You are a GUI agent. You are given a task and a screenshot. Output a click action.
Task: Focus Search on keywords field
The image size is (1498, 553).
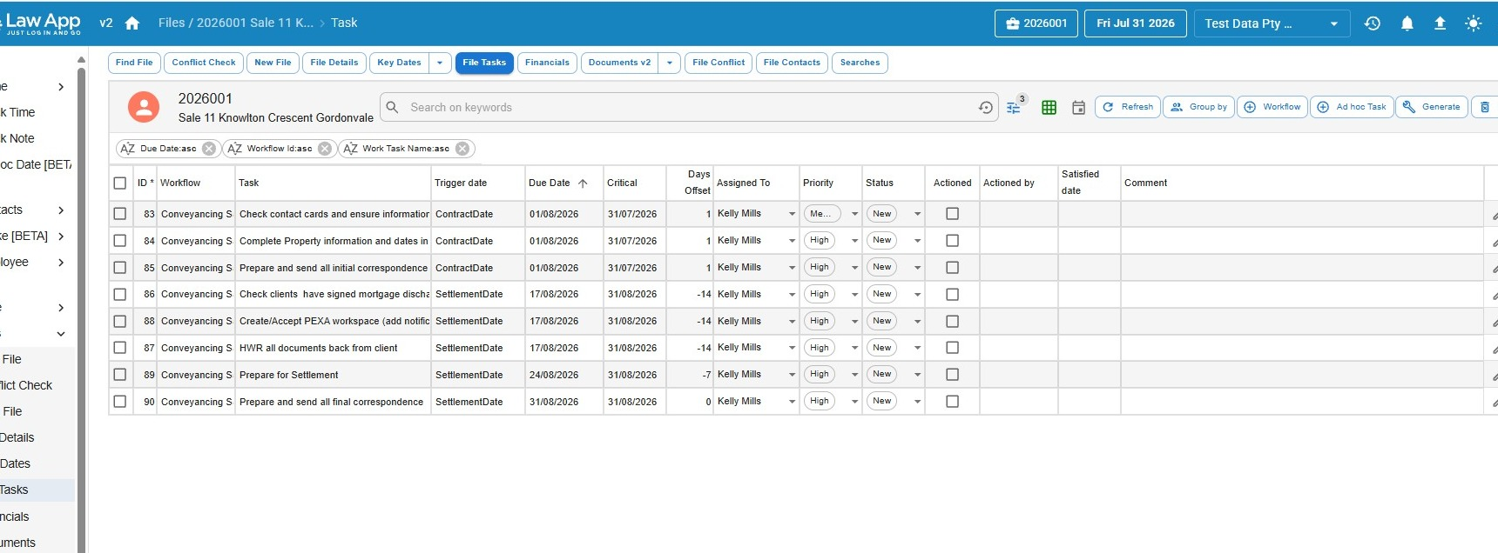[x=688, y=108]
